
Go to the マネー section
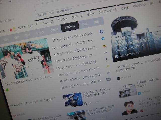(x=90, y=14)
